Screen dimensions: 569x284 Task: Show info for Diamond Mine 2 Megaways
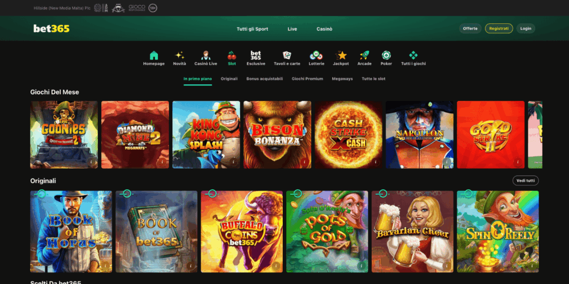(x=163, y=162)
